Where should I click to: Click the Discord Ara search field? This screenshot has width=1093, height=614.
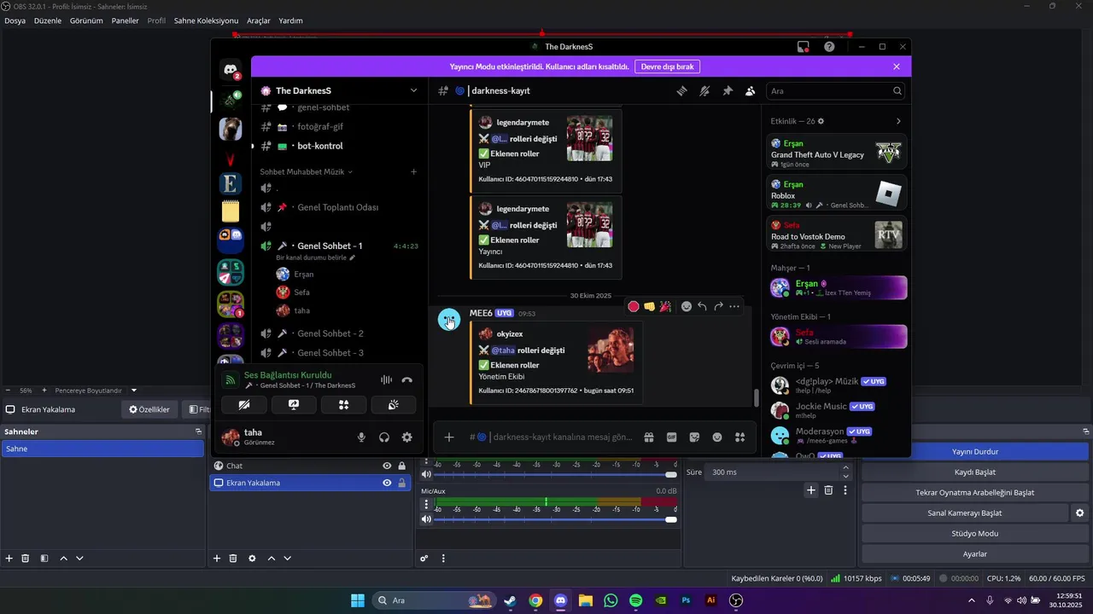[x=836, y=90]
